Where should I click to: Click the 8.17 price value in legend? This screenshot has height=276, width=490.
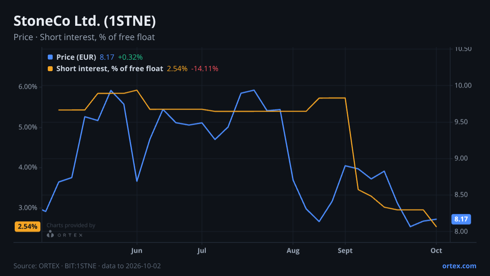(x=107, y=57)
